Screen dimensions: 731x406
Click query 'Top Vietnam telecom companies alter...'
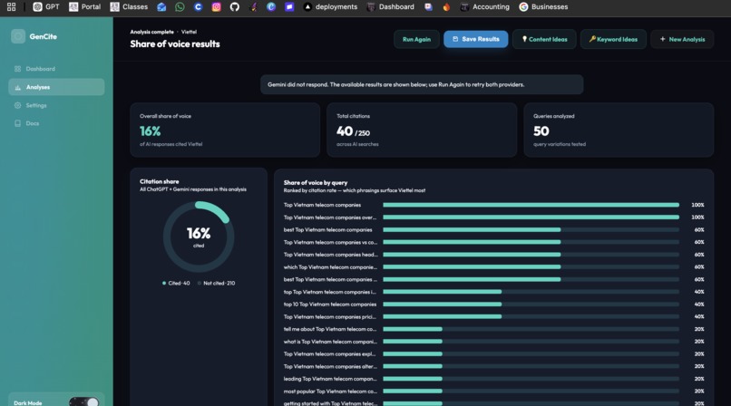click(330, 366)
